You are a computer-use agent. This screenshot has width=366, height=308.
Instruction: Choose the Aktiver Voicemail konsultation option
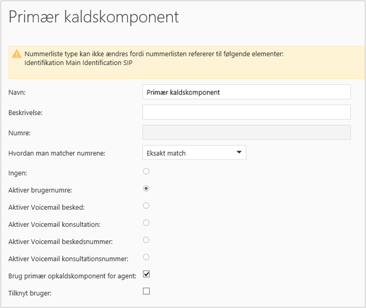tap(146, 223)
